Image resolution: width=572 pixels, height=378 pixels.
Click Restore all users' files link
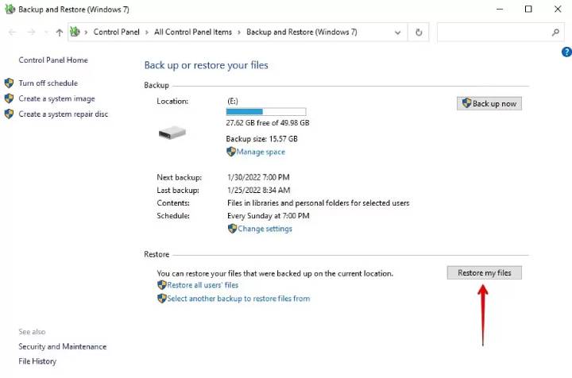click(203, 285)
